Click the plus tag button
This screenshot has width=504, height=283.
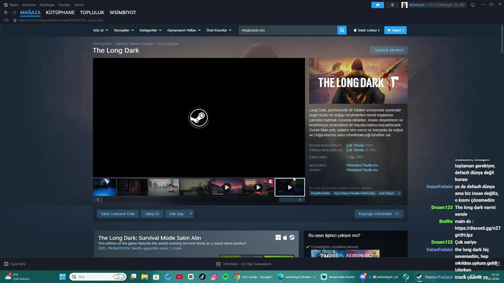(x=399, y=193)
